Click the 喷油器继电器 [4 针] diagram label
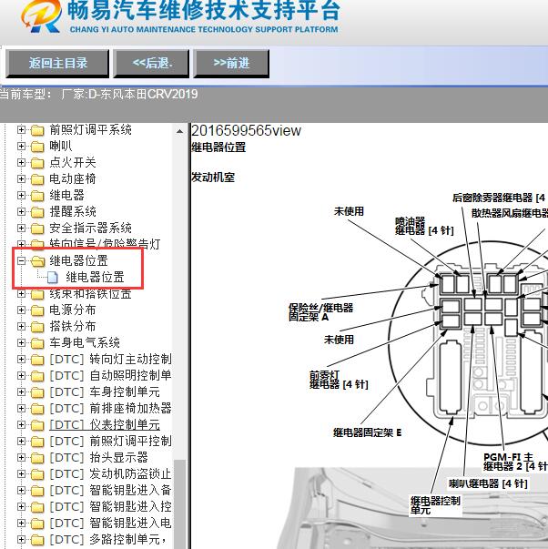Viewport: 548px width, 549px height. tap(424, 226)
